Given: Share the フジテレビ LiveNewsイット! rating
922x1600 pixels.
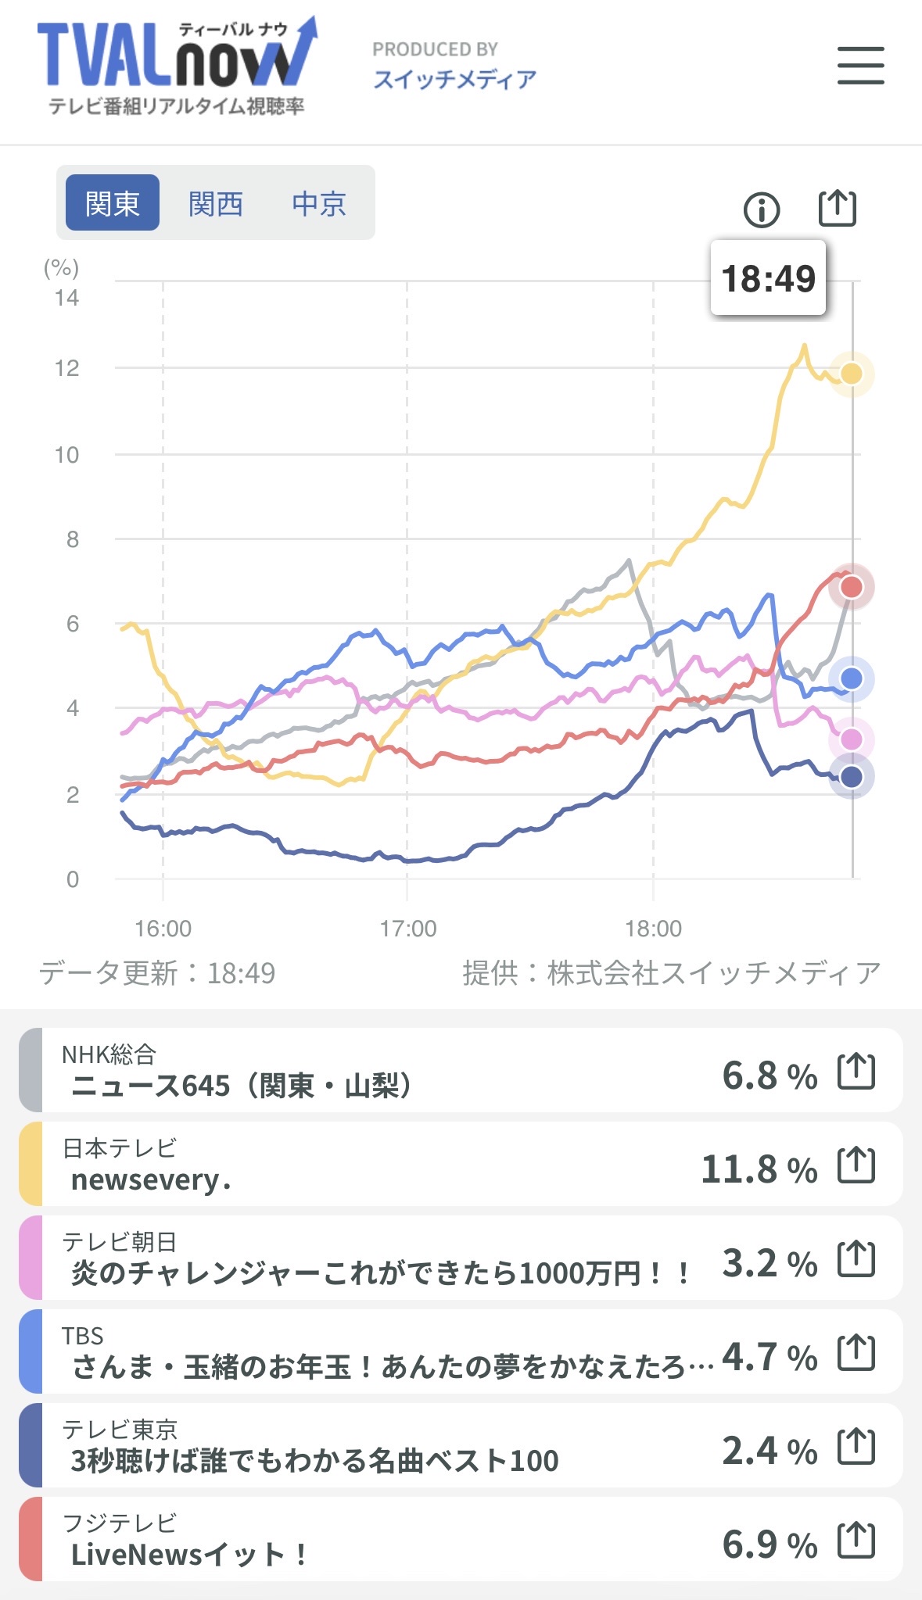Looking at the screenshot, I should [856, 1541].
